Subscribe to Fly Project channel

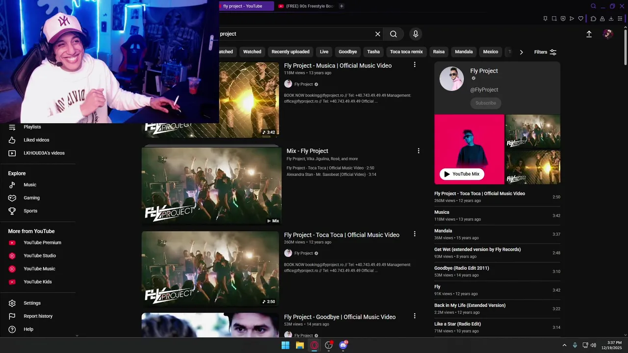coord(486,103)
